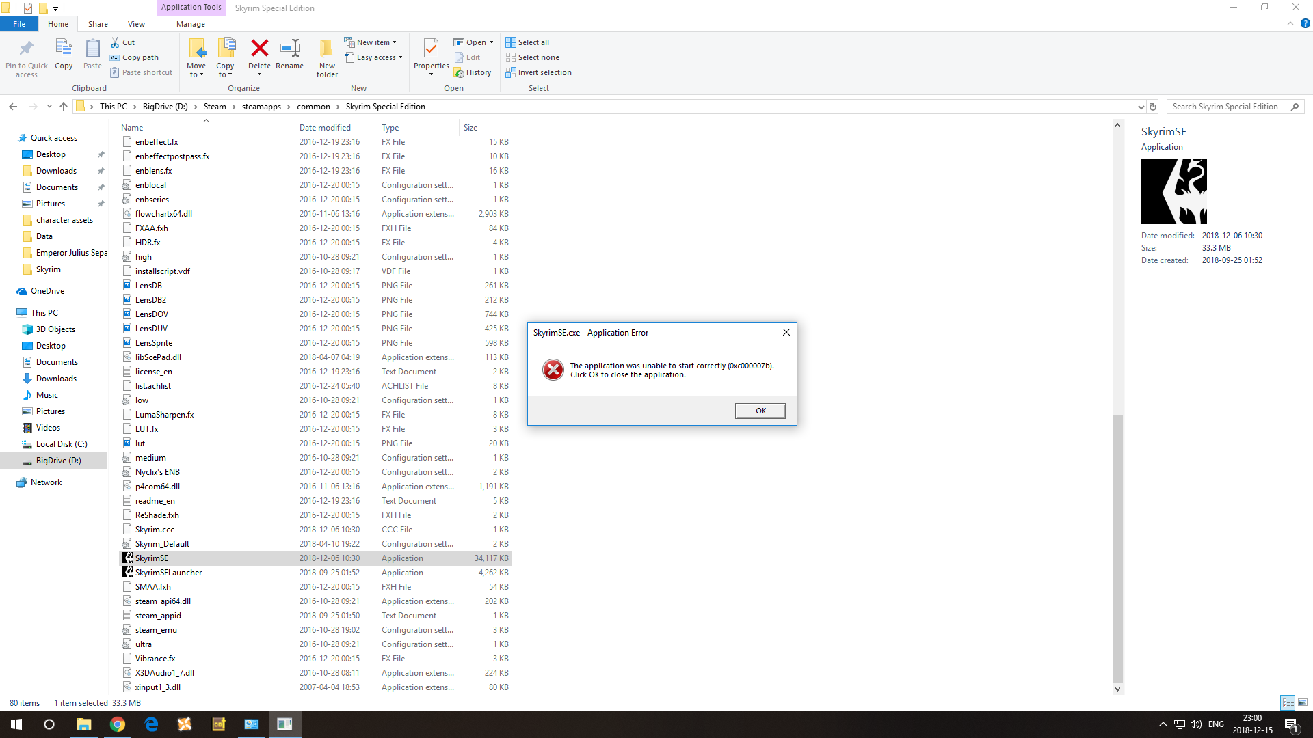Click steamapps in the address breadcrumb
This screenshot has height=738, width=1313.
261,107
